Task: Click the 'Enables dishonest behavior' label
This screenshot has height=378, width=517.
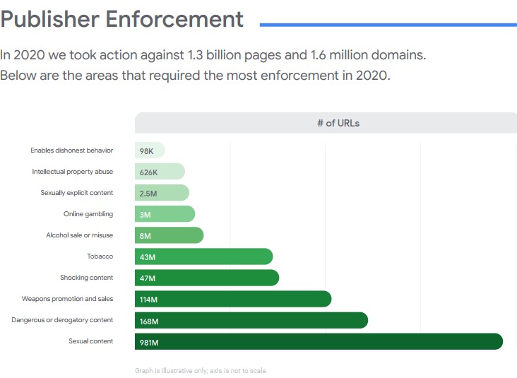Action: click(71, 150)
